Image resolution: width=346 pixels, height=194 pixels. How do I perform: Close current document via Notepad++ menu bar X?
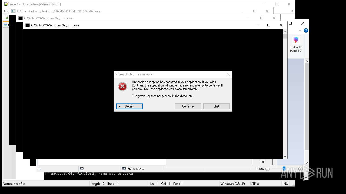[x=292, y=11]
